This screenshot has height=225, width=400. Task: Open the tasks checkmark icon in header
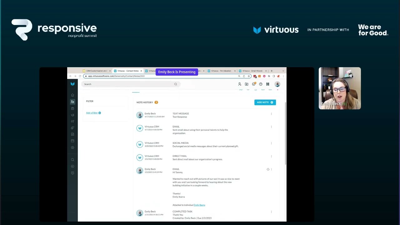pyautogui.click(x=254, y=84)
